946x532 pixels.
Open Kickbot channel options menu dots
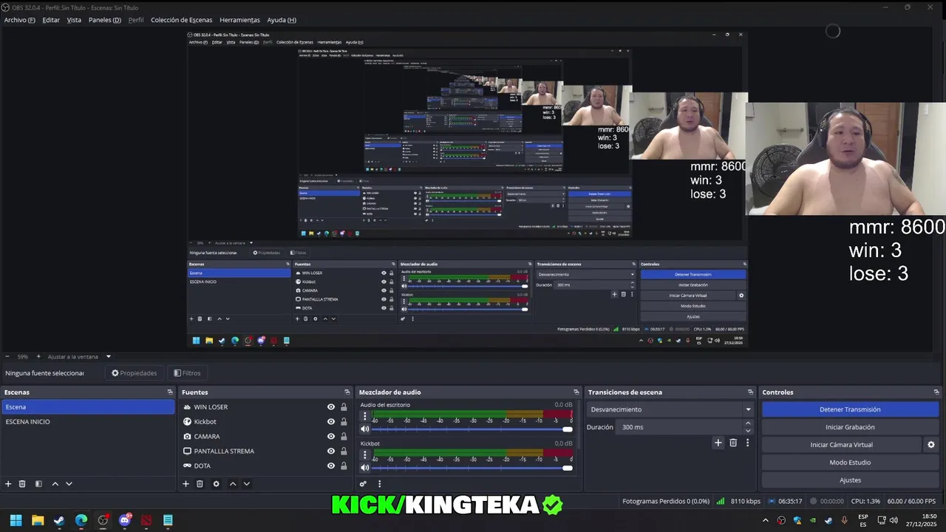click(364, 454)
